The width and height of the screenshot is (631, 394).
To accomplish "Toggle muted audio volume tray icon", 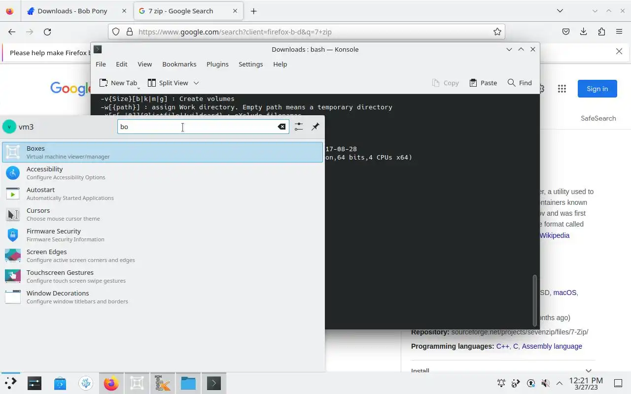I will [545, 383].
